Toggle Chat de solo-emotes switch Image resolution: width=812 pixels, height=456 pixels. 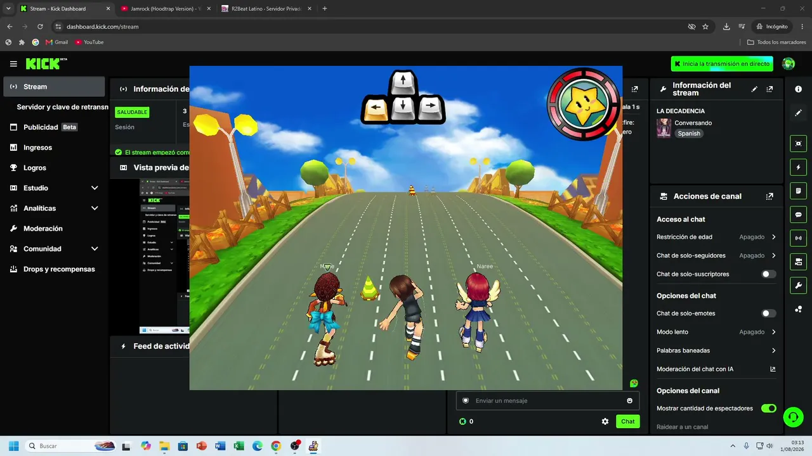[x=768, y=313]
